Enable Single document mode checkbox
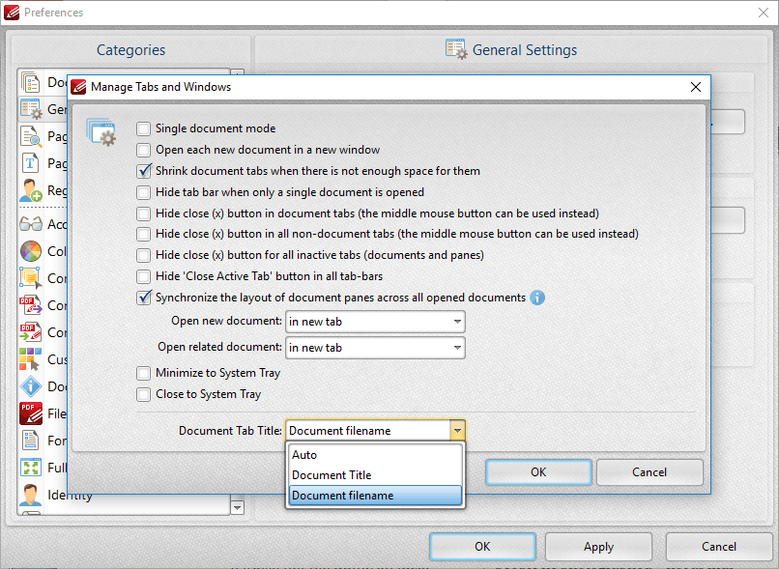 (x=144, y=128)
